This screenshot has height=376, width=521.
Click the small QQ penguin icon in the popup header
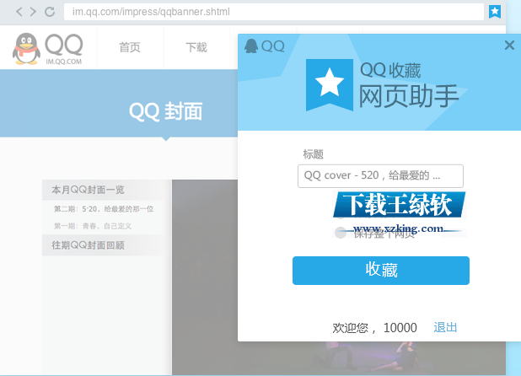tap(251, 46)
